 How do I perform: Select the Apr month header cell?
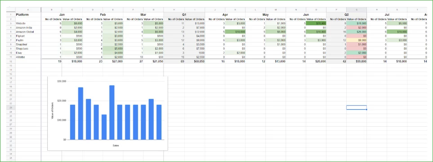225,15
